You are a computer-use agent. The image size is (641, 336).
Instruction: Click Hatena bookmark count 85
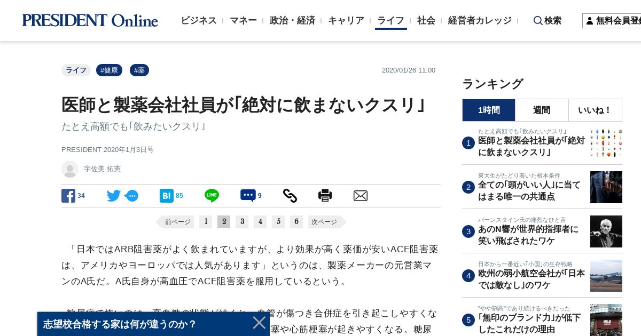tap(179, 196)
